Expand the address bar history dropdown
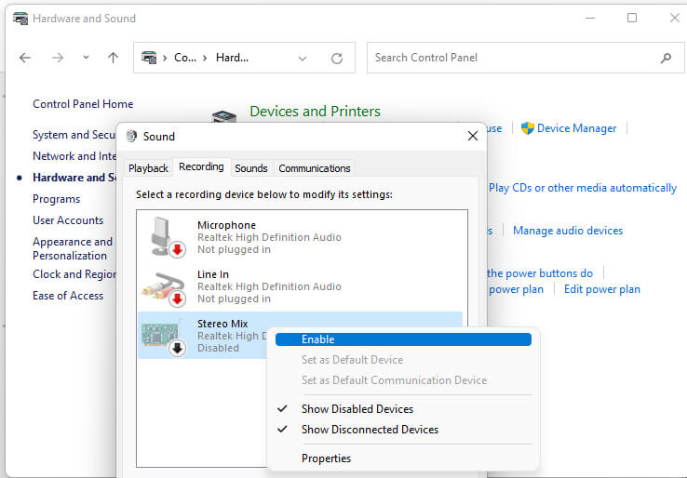687x478 pixels. [302, 58]
